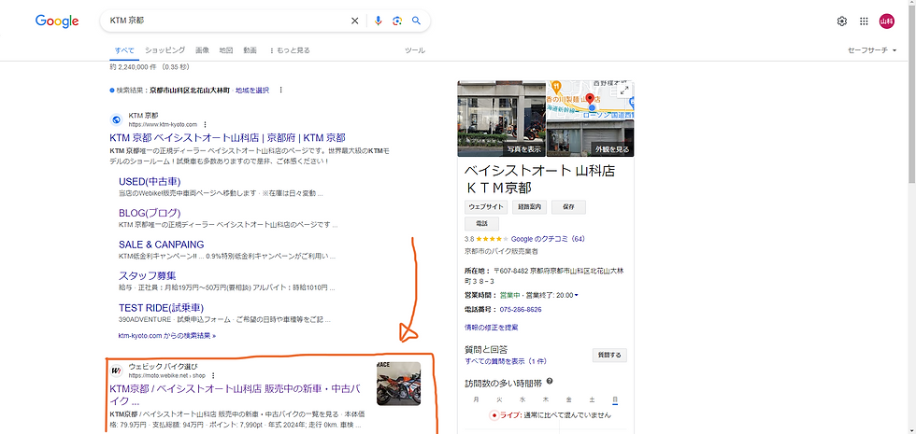Open Google のクチコミ（64）reviews link
Image resolution: width=916 pixels, height=434 pixels.
[548, 239]
